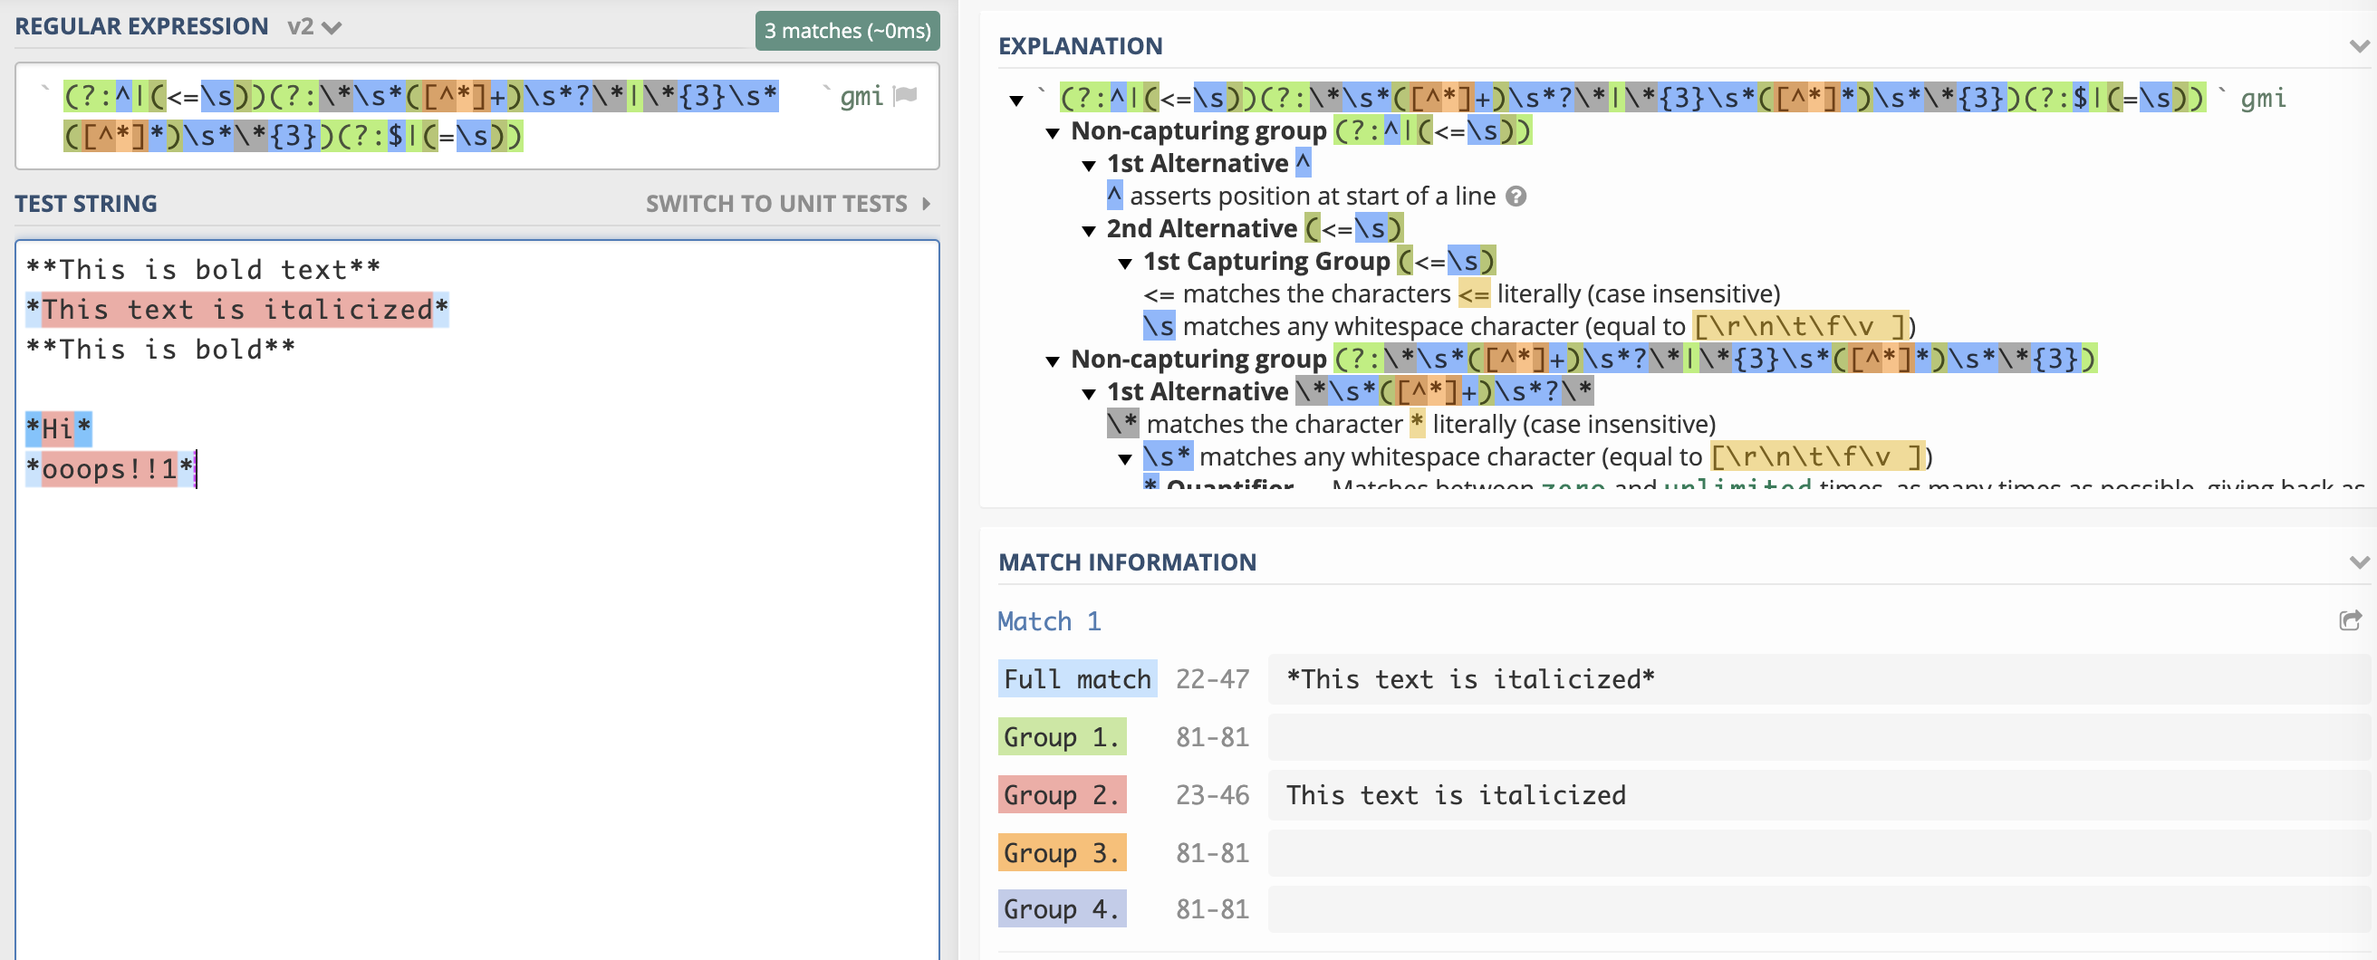
Task: Collapse the 2nd Alternative (<=\s) node
Action: (1088, 231)
